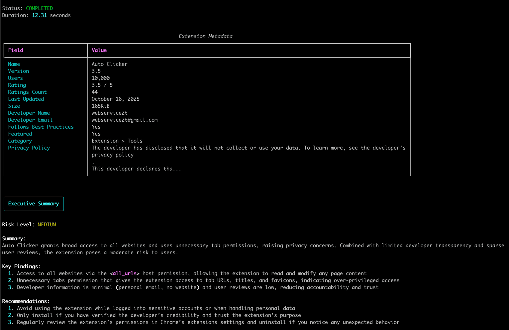Click the webservice2t@gmail.com email address
This screenshot has width=509, height=330.
125,120
